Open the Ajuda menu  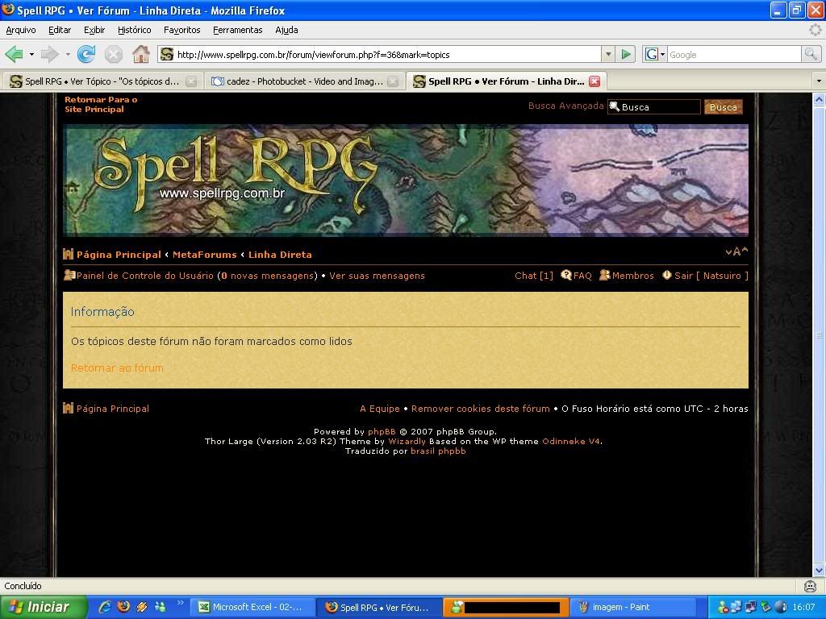[x=286, y=30]
